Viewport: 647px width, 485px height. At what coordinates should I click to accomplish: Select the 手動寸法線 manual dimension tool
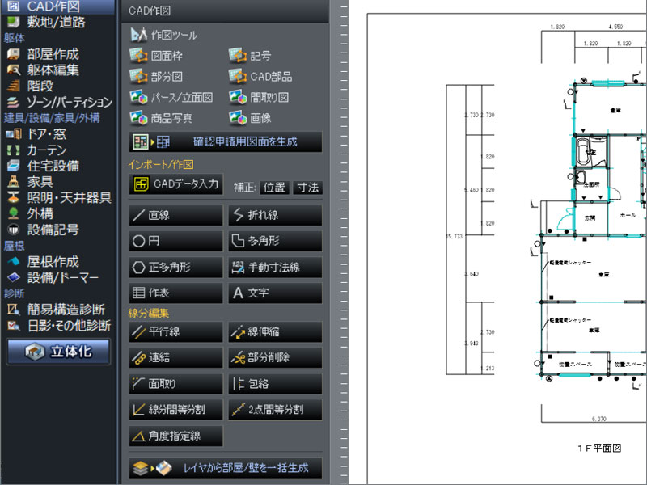pos(275,267)
